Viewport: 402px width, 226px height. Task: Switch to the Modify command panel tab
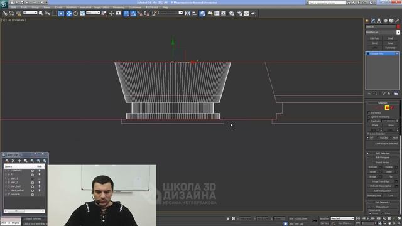(x=373, y=21)
